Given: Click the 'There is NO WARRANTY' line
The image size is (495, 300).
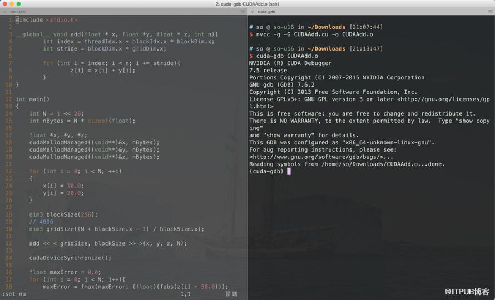Looking at the screenshot, I should pos(369,121).
